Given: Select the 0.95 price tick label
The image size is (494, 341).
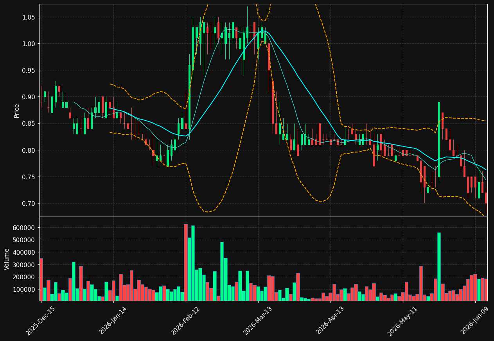Looking at the screenshot, I should pyautogui.click(x=29, y=70).
